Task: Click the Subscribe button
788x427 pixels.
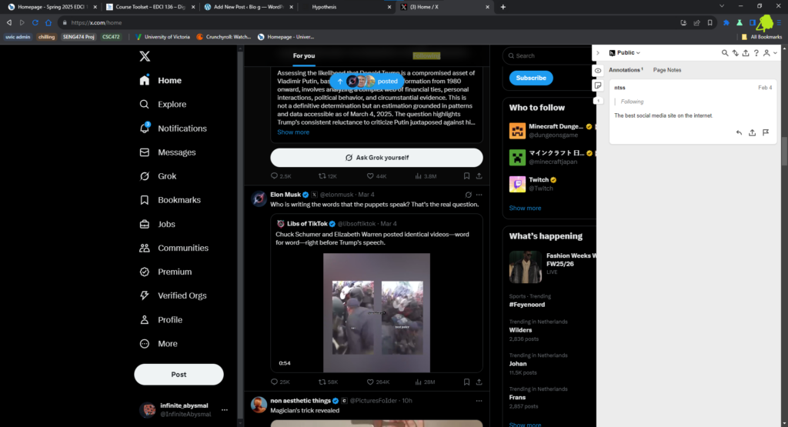Action: [x=531, y=78]
